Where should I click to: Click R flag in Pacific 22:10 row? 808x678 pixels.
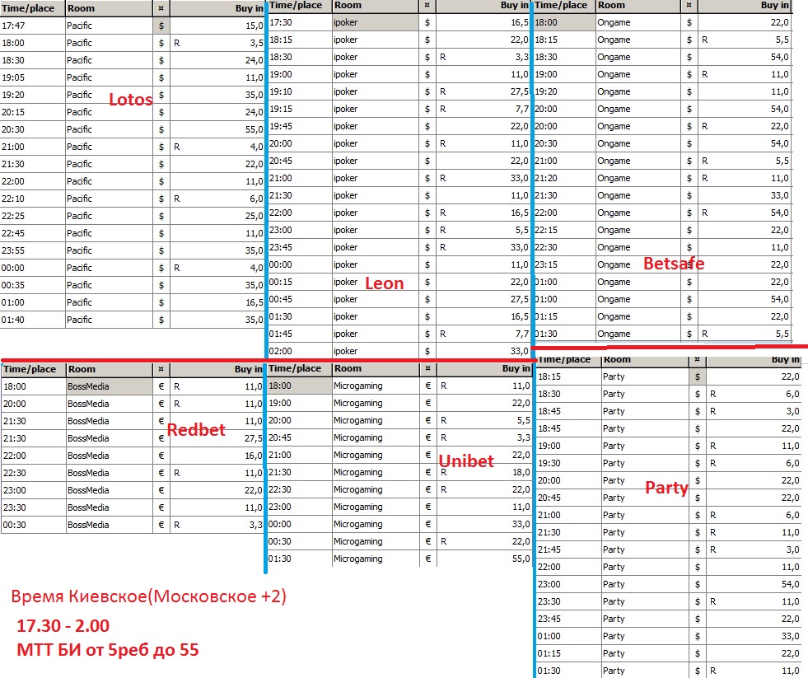tap(177, 199)
